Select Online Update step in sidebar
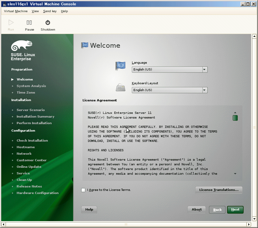The height and width of the screenshot is (228, 258). pos(29,167)
